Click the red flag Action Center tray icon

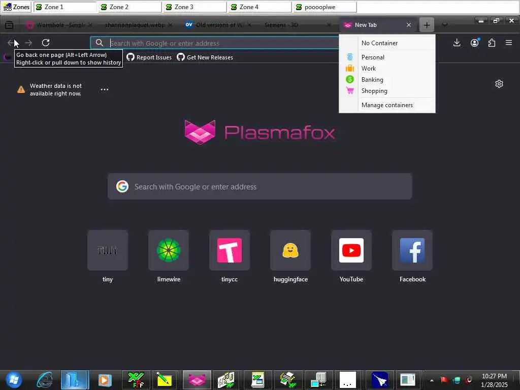(x=444, y=380)
